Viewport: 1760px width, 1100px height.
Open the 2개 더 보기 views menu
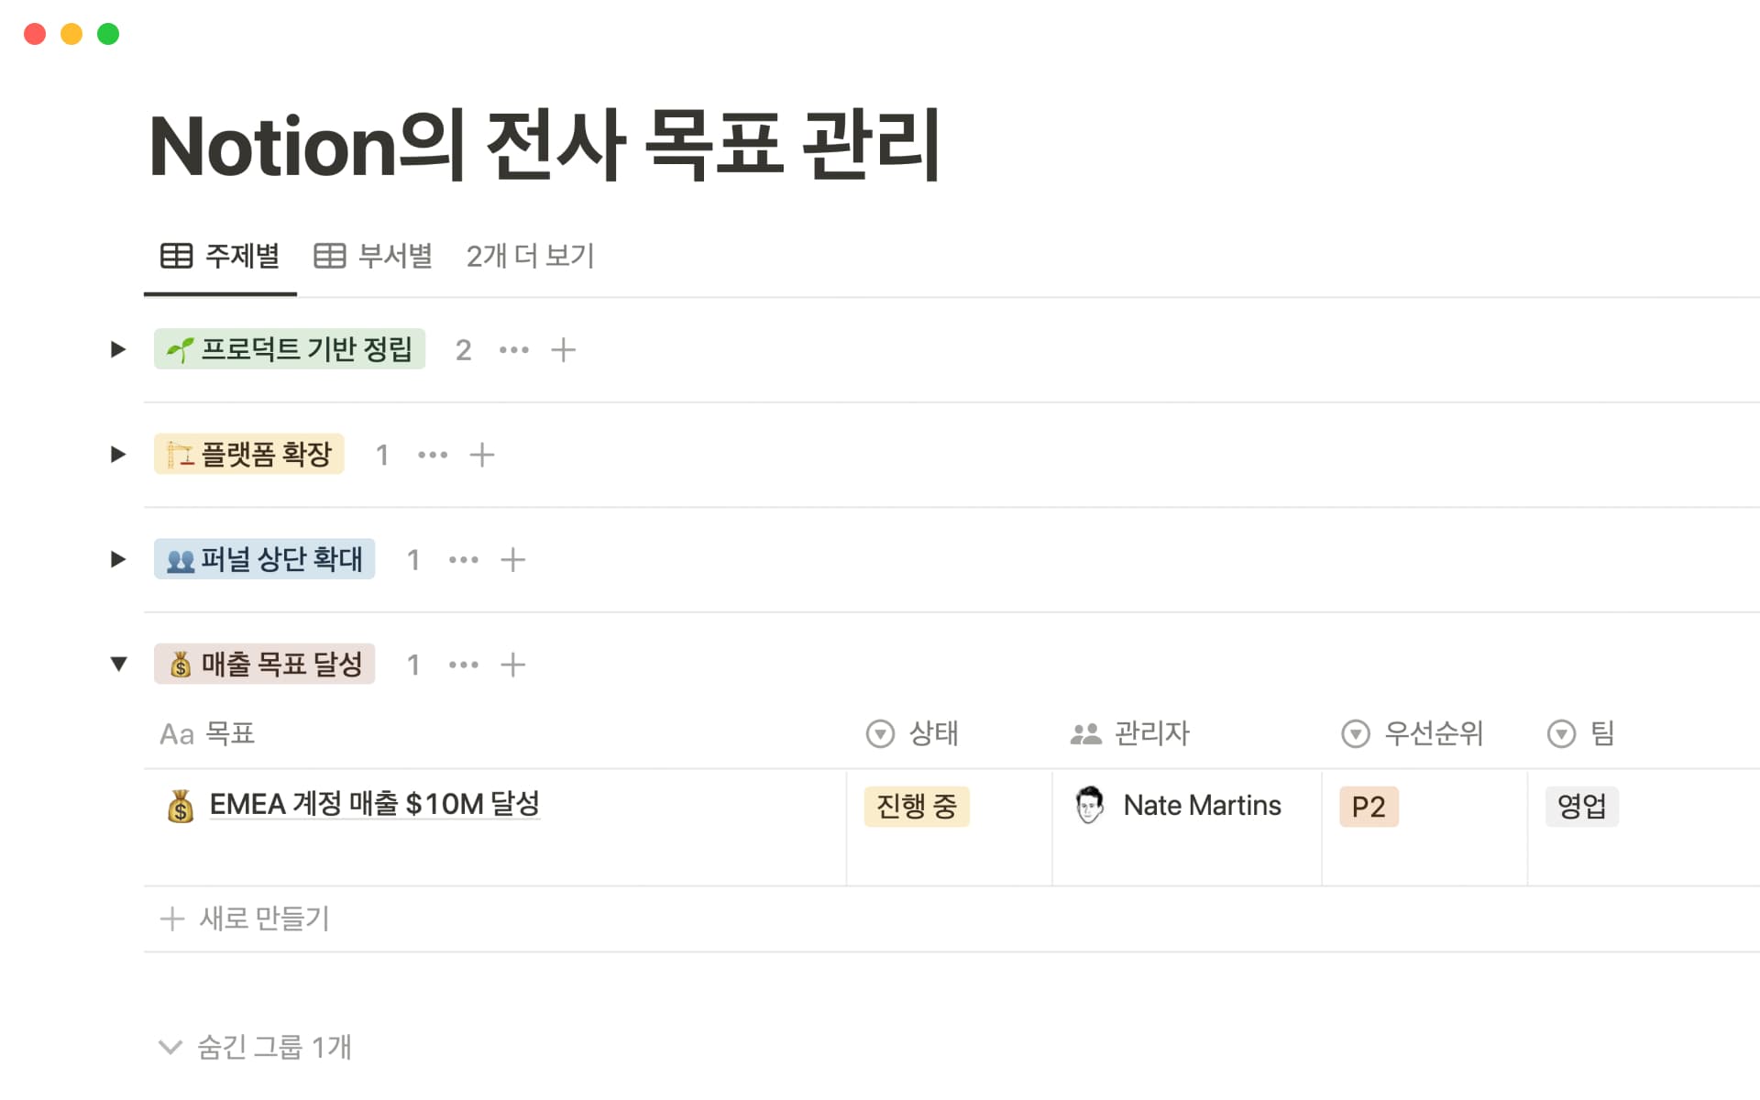(x=530, y=256)
